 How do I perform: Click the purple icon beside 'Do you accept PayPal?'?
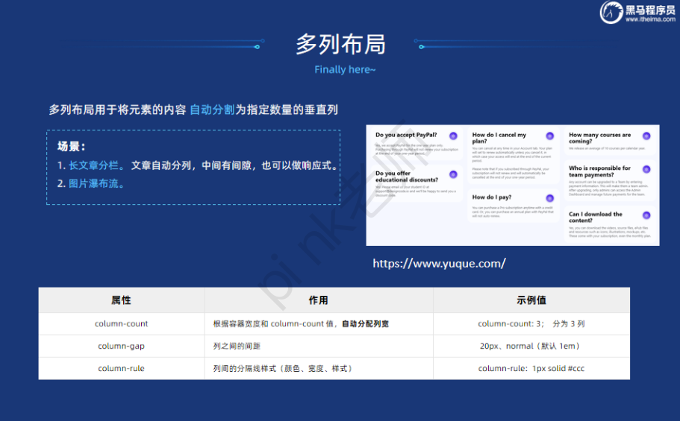(453, 136)
